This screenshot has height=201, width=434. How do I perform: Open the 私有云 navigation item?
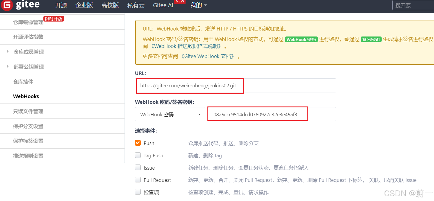(136, 5)
